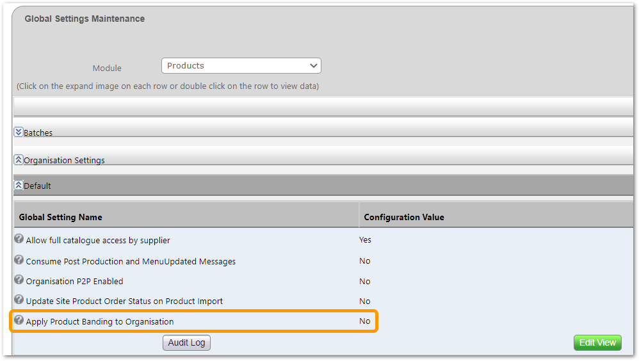The image size is (639, 361).
Task: Expand the Batches section arrow icon
Action: coord(19,132)
